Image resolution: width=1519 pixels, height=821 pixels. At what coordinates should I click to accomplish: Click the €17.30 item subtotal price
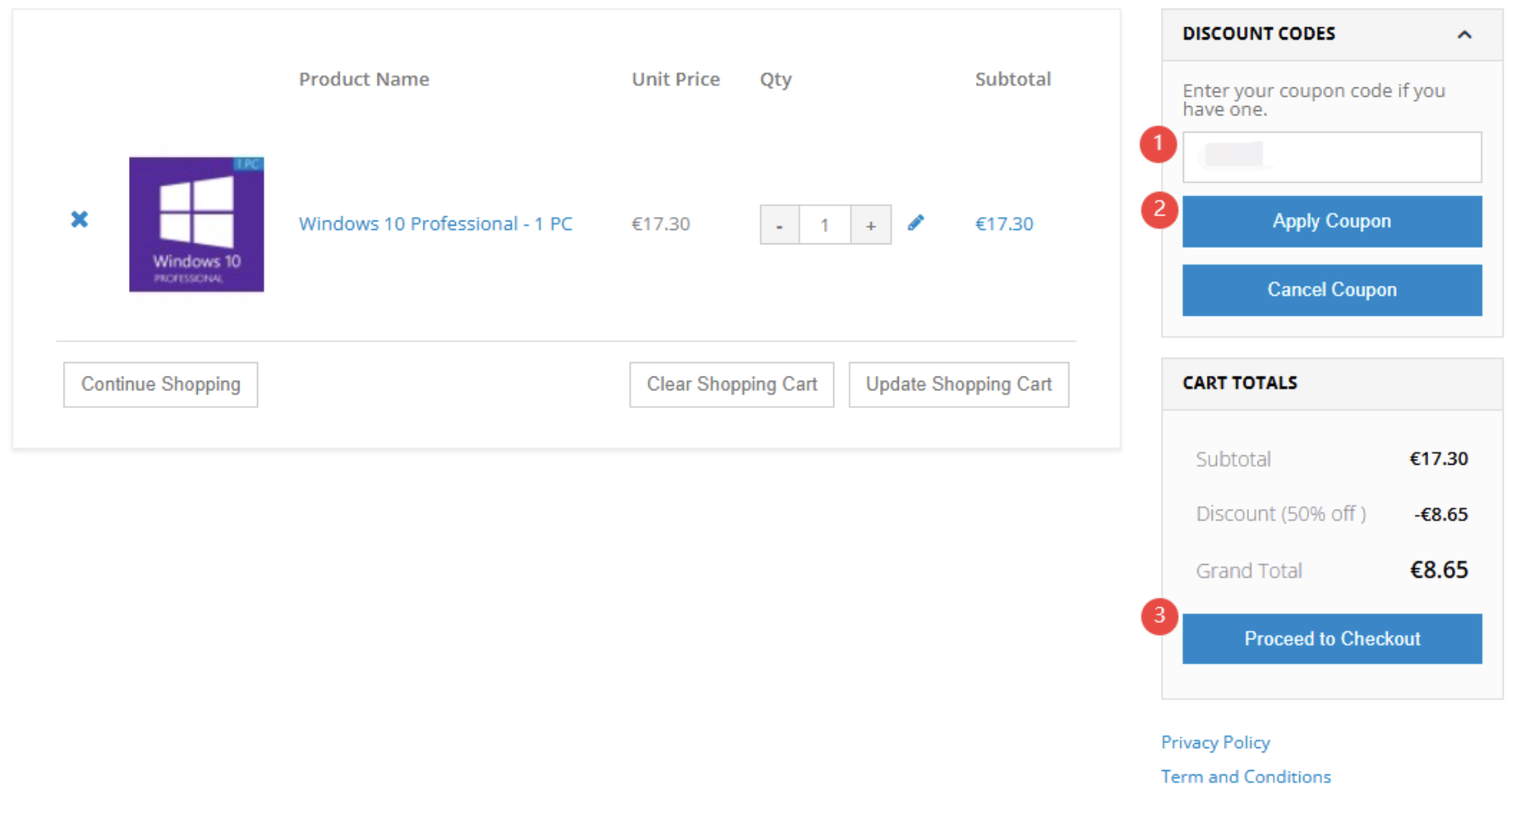1004,224
